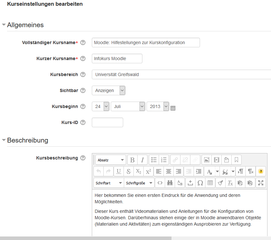Apply italic formatting in the editor

point(142,160)
